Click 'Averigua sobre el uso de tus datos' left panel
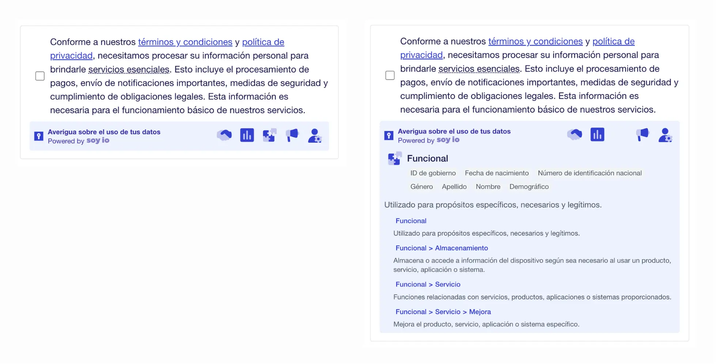Screen dimensions: 716x364 tap(104, 132)
